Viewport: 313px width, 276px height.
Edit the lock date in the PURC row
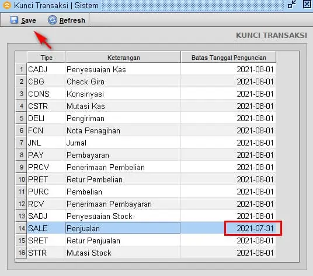228,192
